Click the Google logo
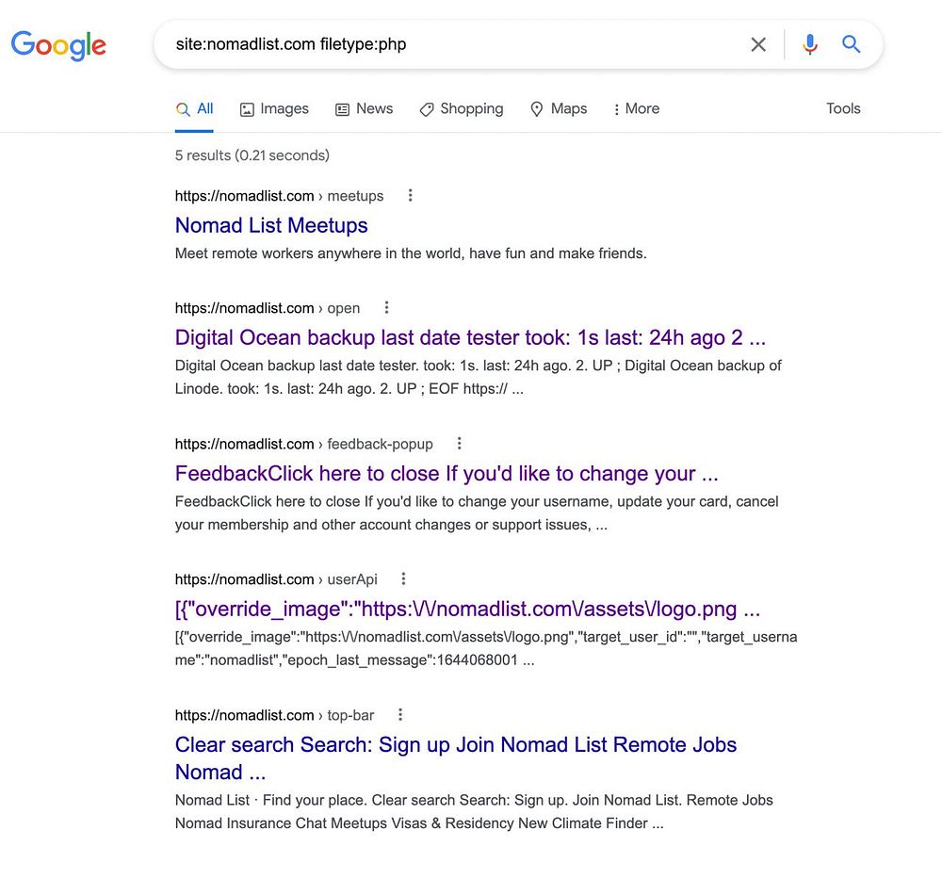942x879 pixels. 58,44
